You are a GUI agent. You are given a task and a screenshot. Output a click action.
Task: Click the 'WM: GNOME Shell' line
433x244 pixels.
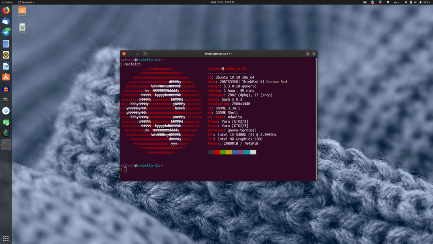[222, 113]
